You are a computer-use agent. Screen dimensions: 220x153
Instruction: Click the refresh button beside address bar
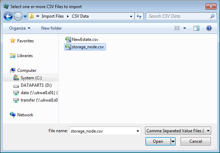pyautogui.click(x=139, y=16)
